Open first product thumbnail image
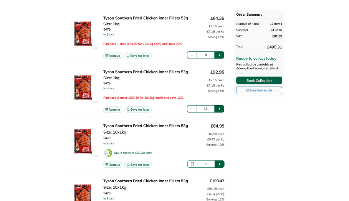Image resolution: width=349 pixels, height=201 pixels. tap(83, 34)
